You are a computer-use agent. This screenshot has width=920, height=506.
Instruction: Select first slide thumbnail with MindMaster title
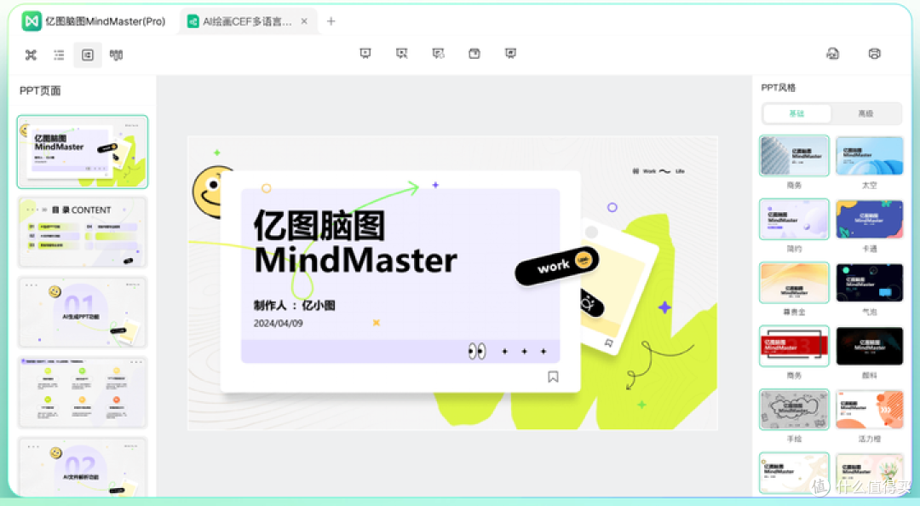point(82,152)
